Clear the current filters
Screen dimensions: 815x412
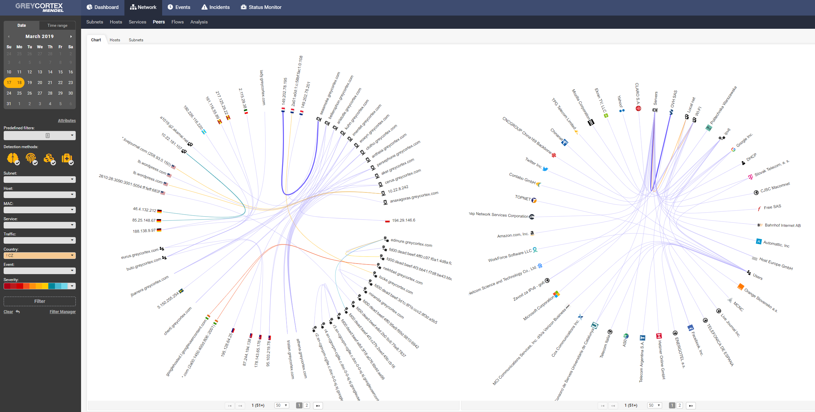(8, 312)
